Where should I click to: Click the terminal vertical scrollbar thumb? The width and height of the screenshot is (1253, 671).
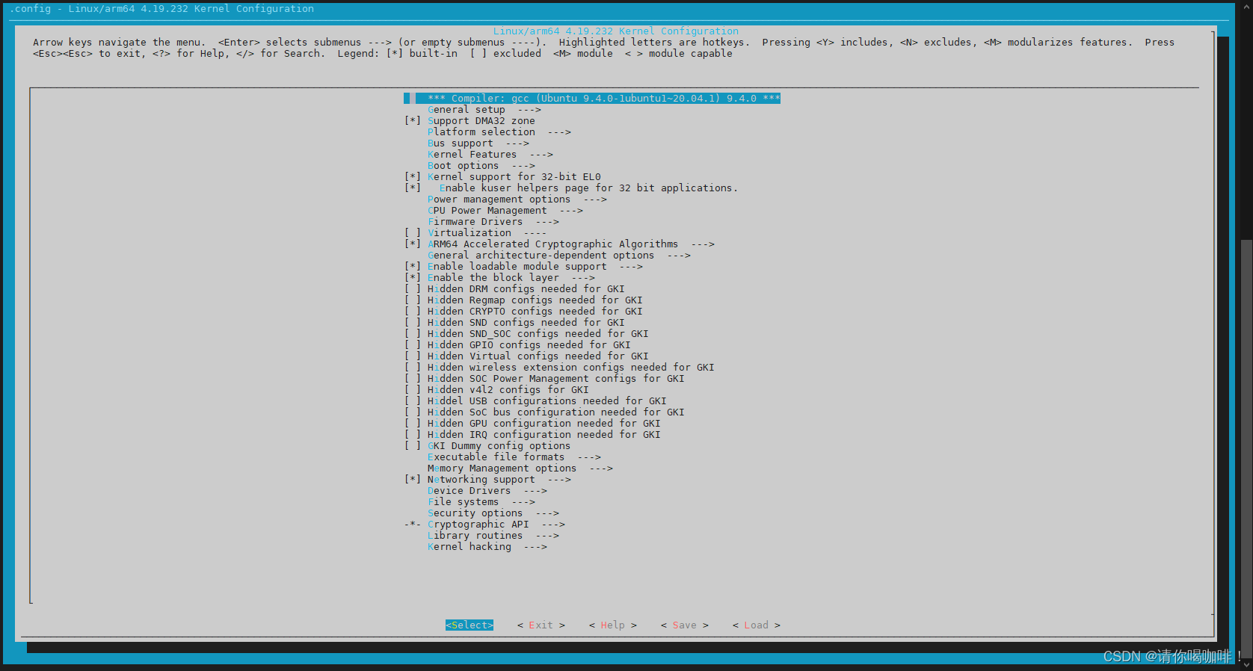(x=1246, y=448)
